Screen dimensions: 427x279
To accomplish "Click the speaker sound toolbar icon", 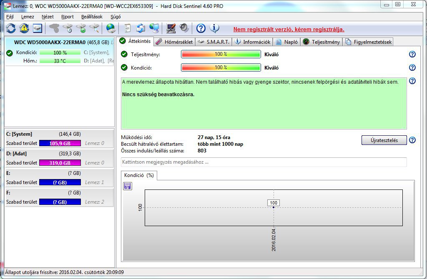I will click(184, 28).
